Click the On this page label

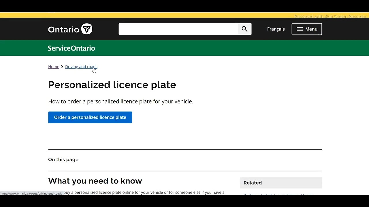63,160
